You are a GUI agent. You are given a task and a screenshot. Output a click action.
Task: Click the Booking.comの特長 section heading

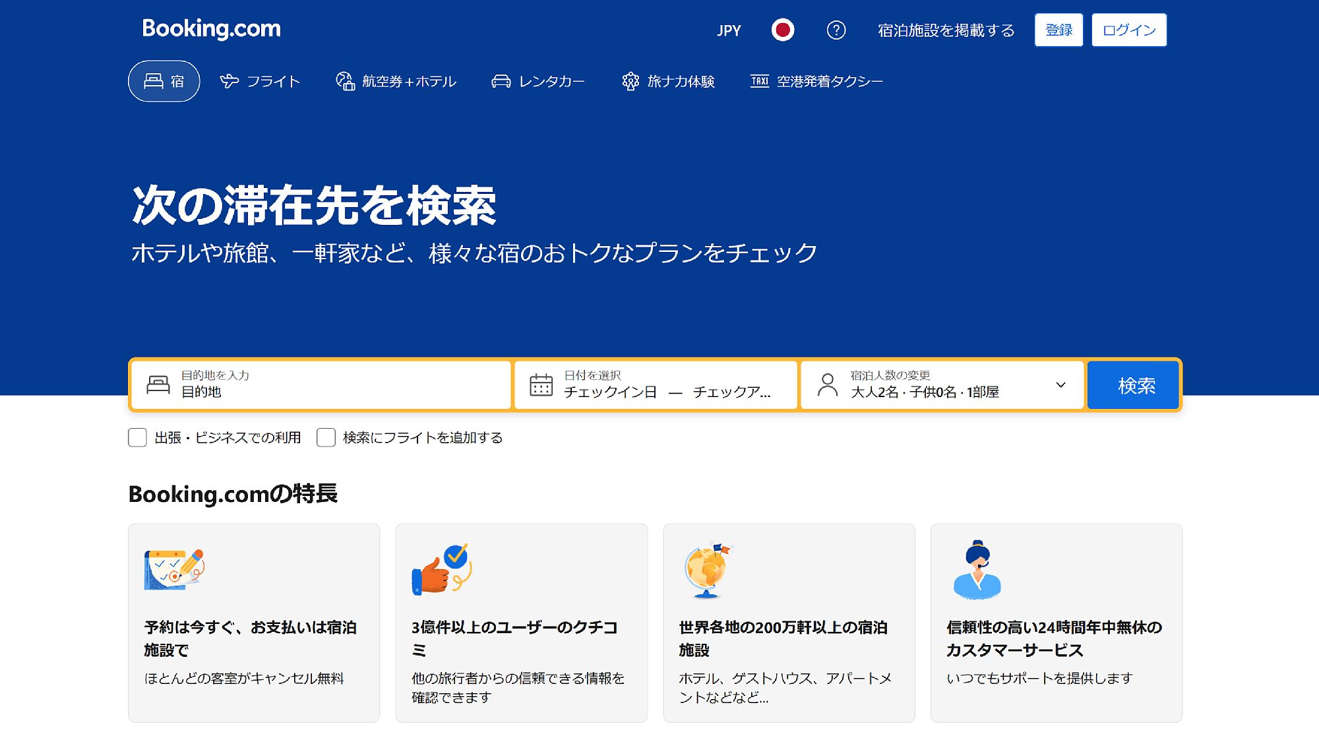pos(233,494)
